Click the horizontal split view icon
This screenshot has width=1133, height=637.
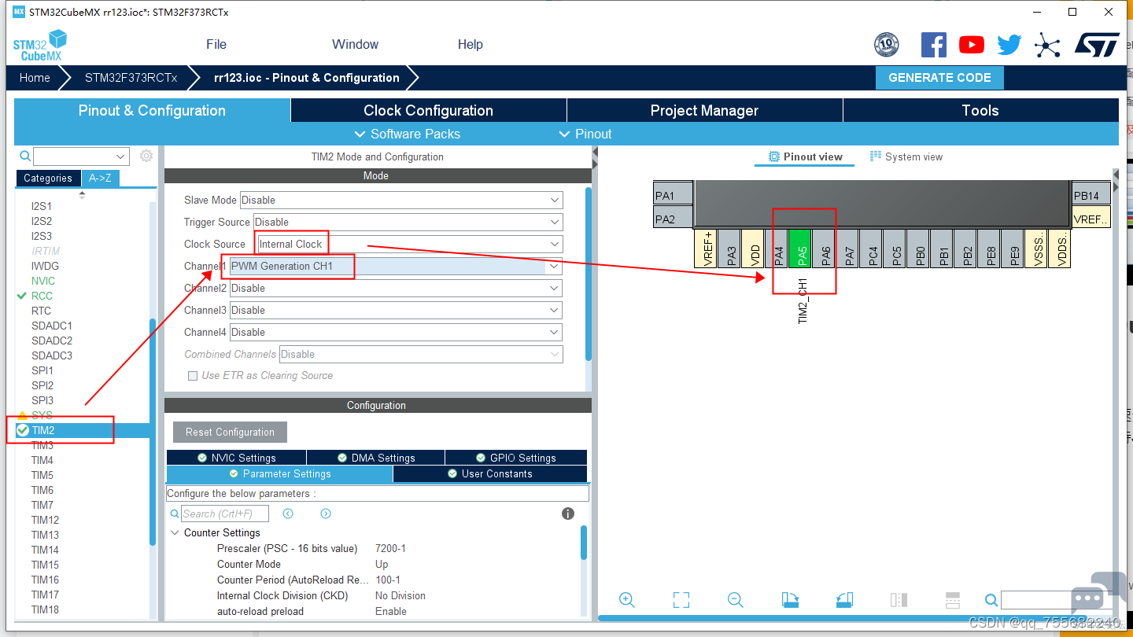pos(953,600)
